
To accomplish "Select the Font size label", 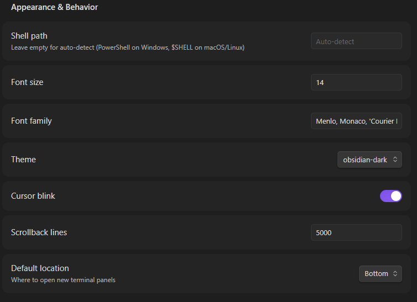I will click(x=27, y=82).
